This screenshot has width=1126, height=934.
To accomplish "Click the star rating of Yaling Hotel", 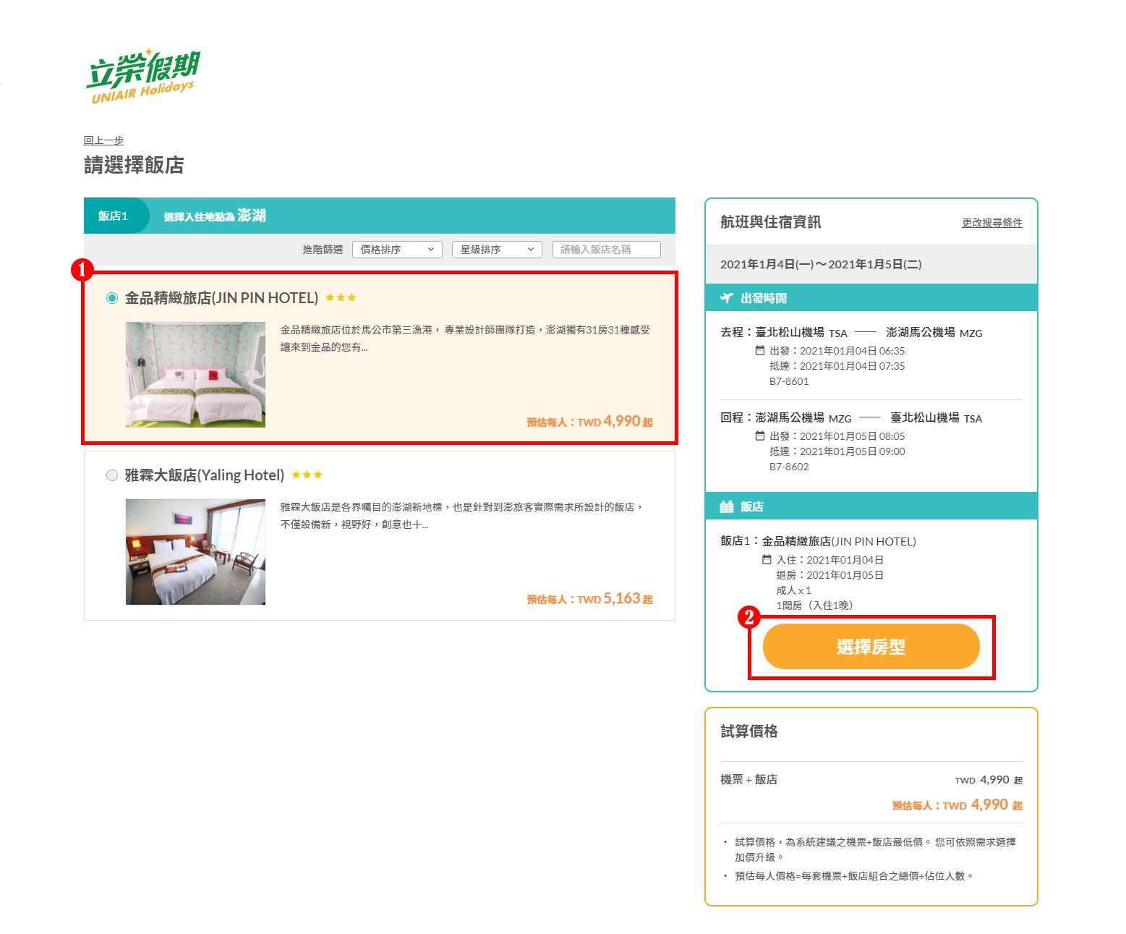I will [307, 475].
